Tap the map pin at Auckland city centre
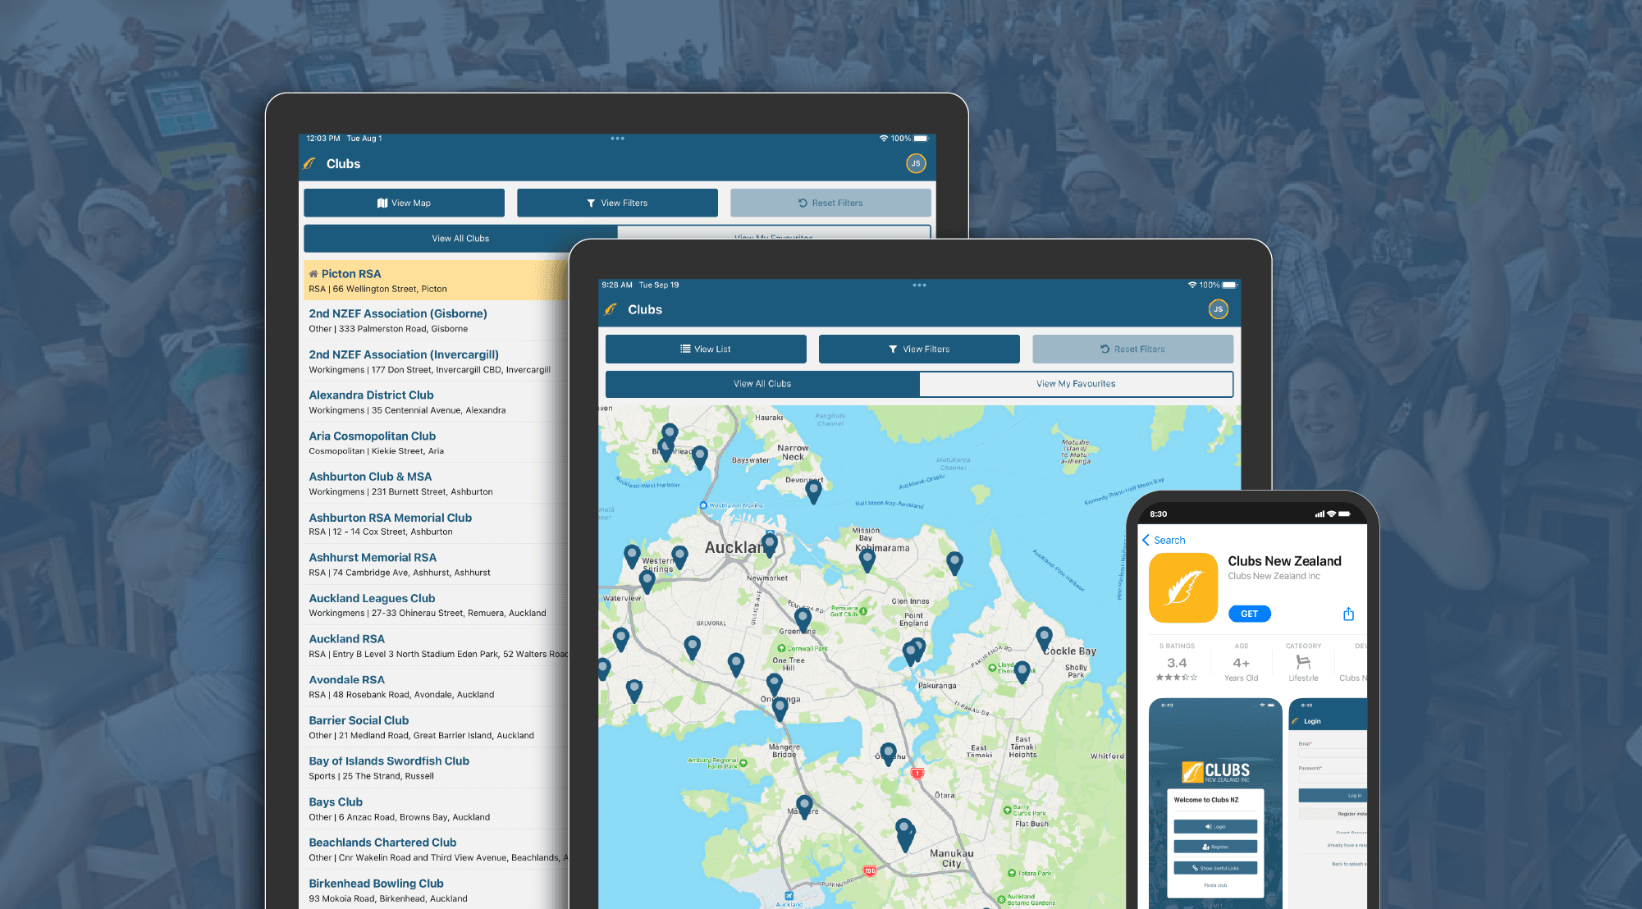 [770, 544]
